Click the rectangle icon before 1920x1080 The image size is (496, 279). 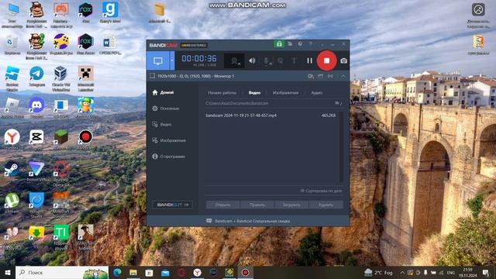click(152, 76)
